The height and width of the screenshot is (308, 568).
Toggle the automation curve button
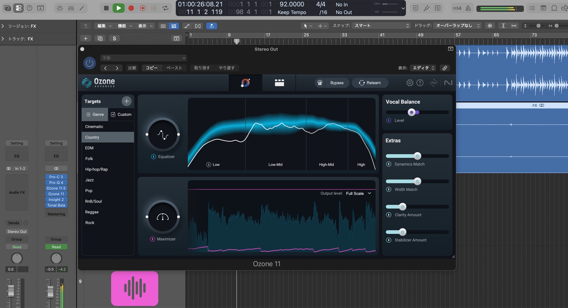click(x=187, y=26)
